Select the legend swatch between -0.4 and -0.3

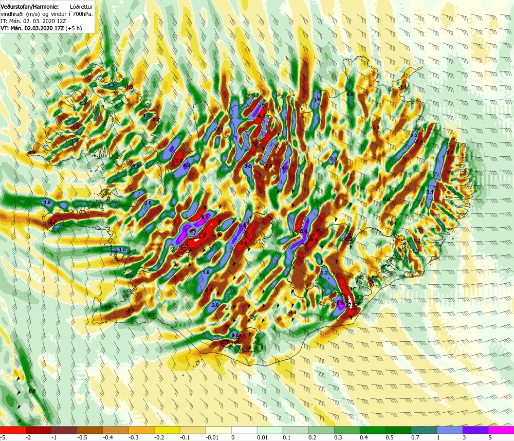[x=116, y=430]
